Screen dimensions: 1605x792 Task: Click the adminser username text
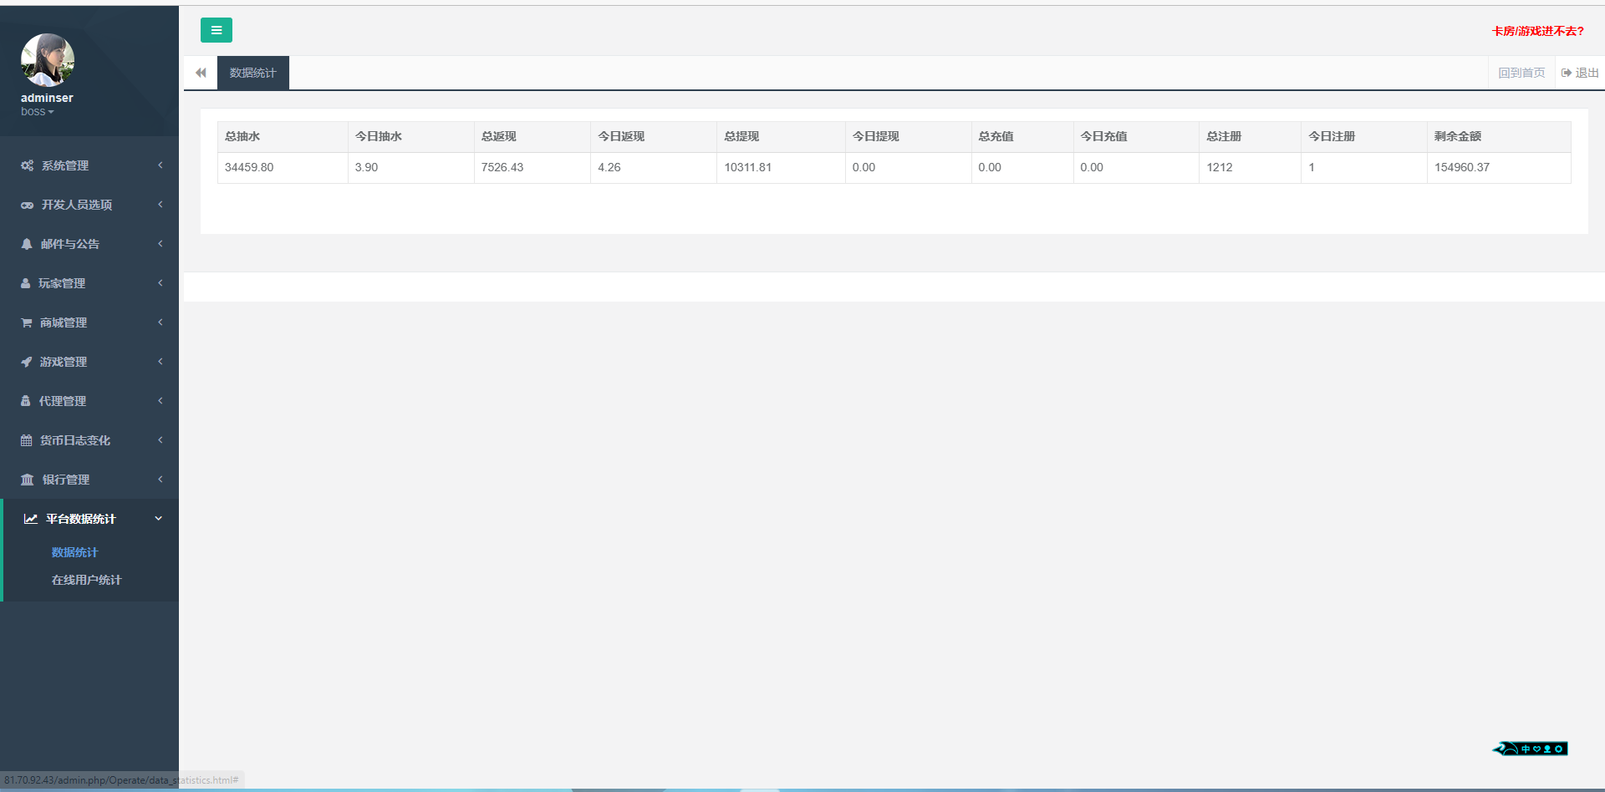pyautogui.click(x=47, y=98)
